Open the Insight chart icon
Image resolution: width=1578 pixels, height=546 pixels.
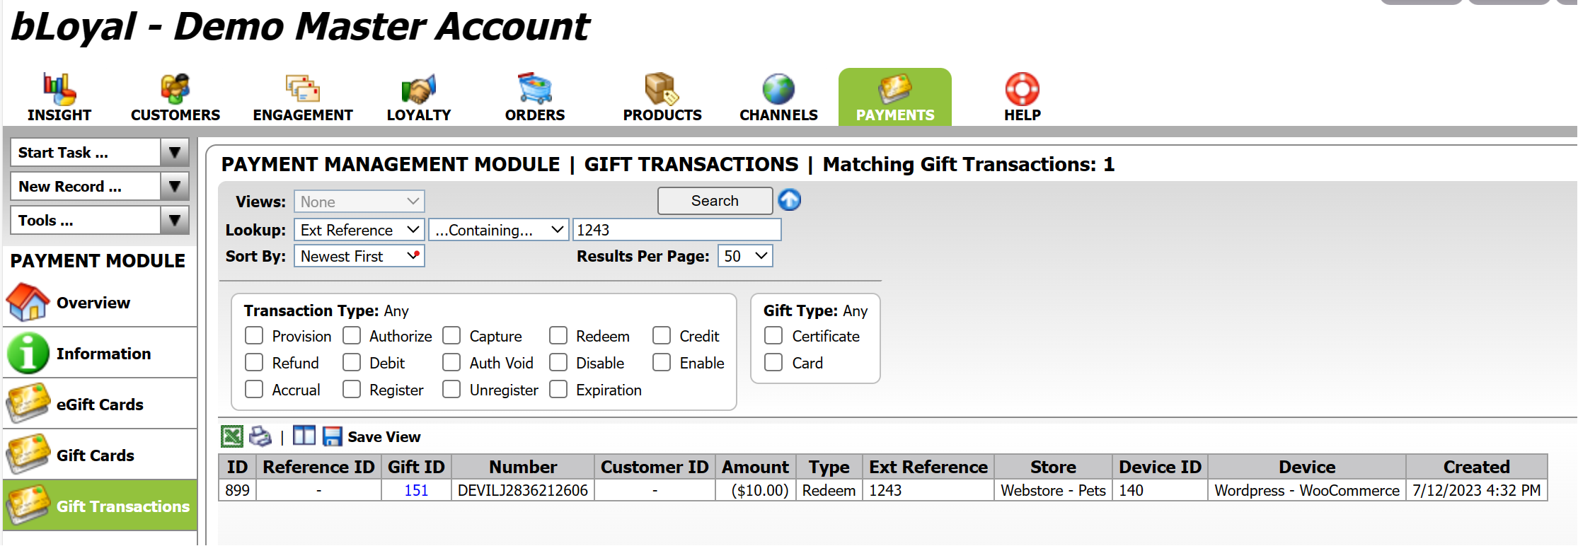(x=59, y=89)
